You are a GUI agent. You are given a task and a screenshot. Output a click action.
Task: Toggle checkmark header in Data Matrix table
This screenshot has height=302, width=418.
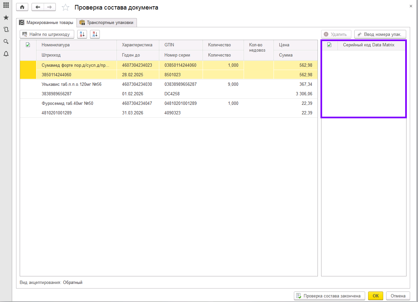(329, 45)
